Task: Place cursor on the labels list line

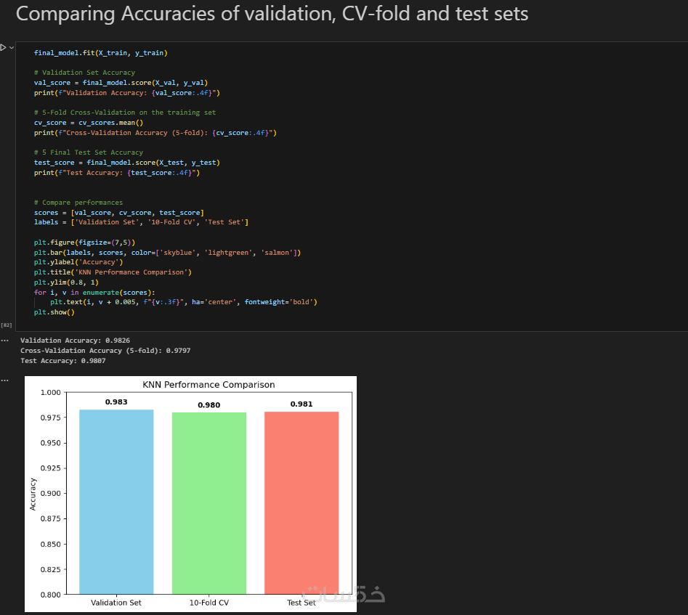Action: [x=141, y=222]
